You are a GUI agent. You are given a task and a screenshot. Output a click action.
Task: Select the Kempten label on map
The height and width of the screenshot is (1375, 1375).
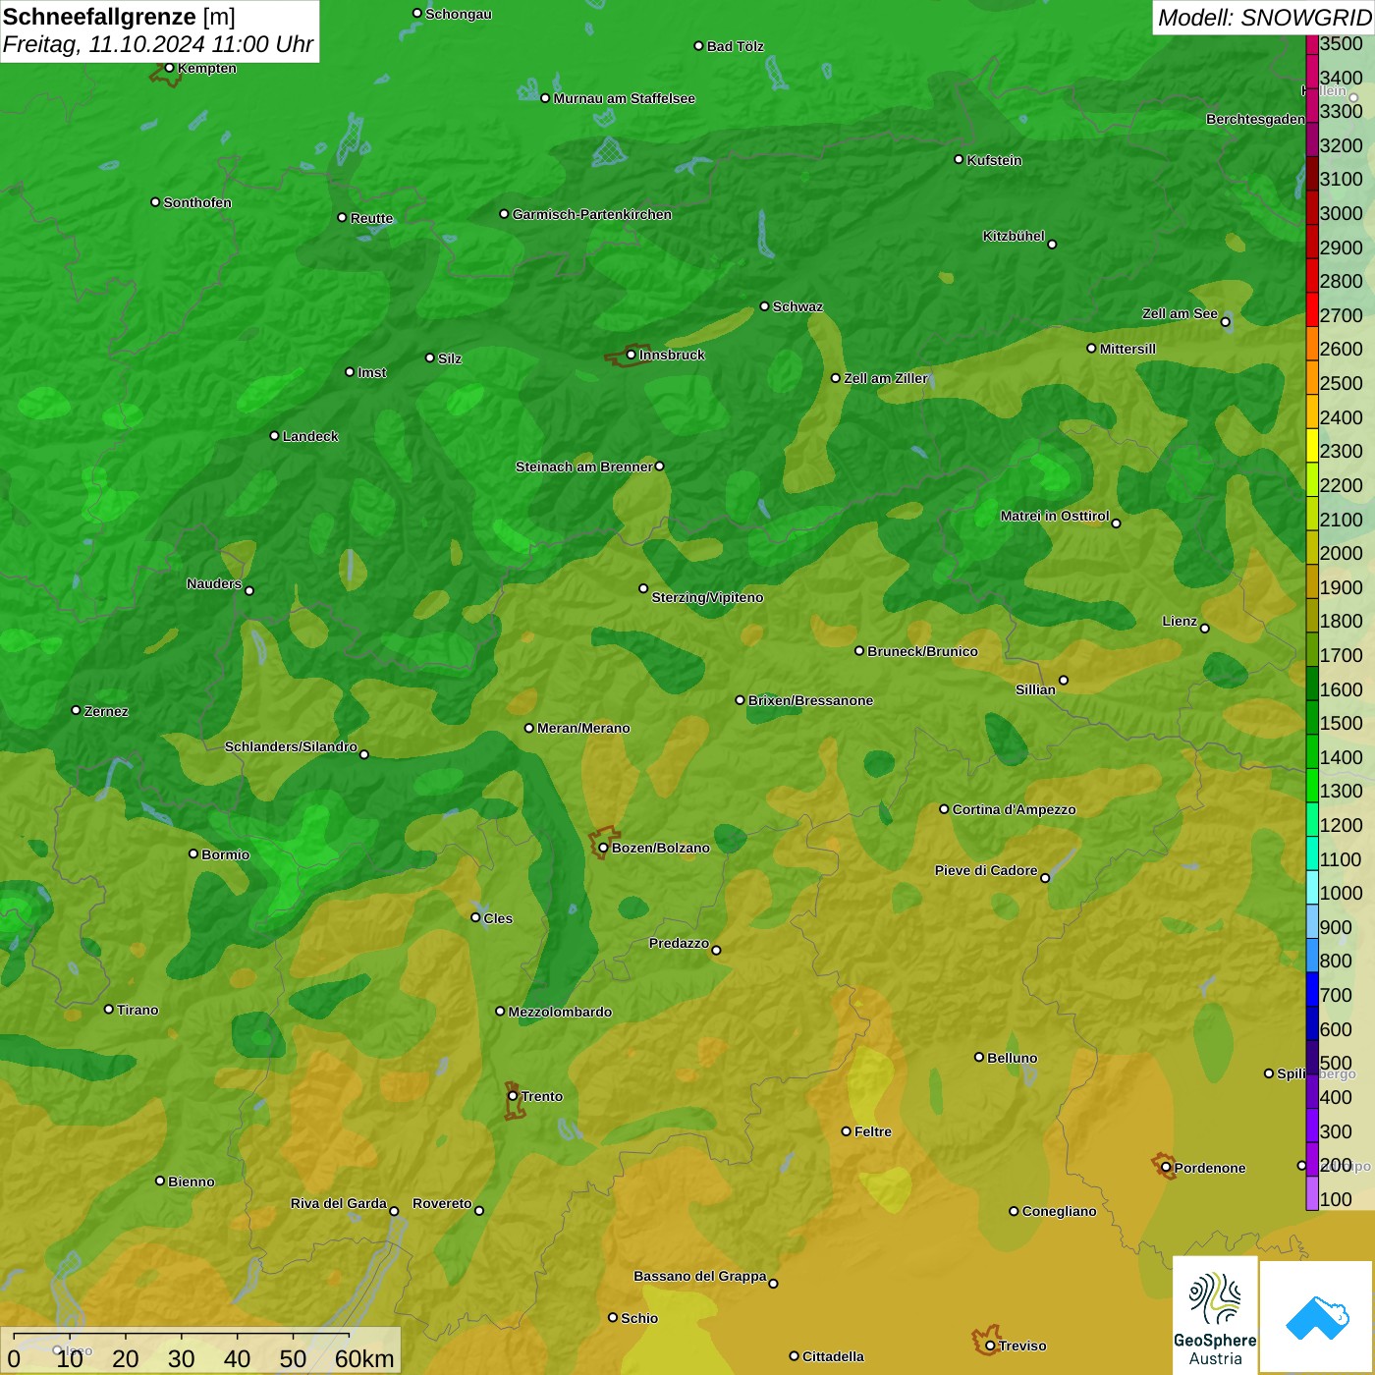point(207,68)
